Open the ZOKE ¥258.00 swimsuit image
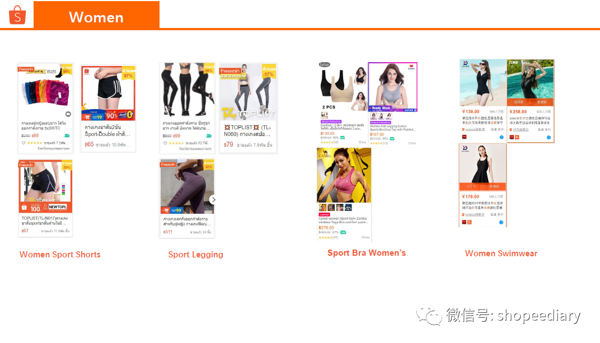 pos(531,83)
